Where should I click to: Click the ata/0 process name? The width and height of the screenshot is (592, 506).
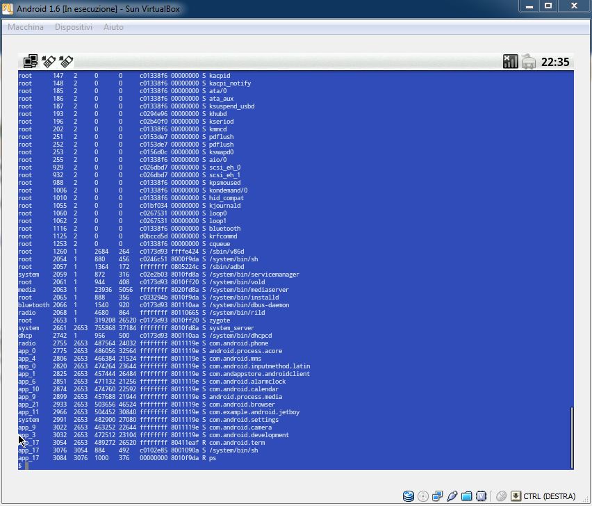point(218,91)
